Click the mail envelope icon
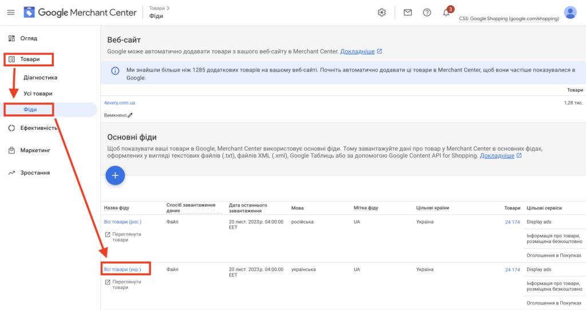Screen dimensions: 586x310 point(407,13)
